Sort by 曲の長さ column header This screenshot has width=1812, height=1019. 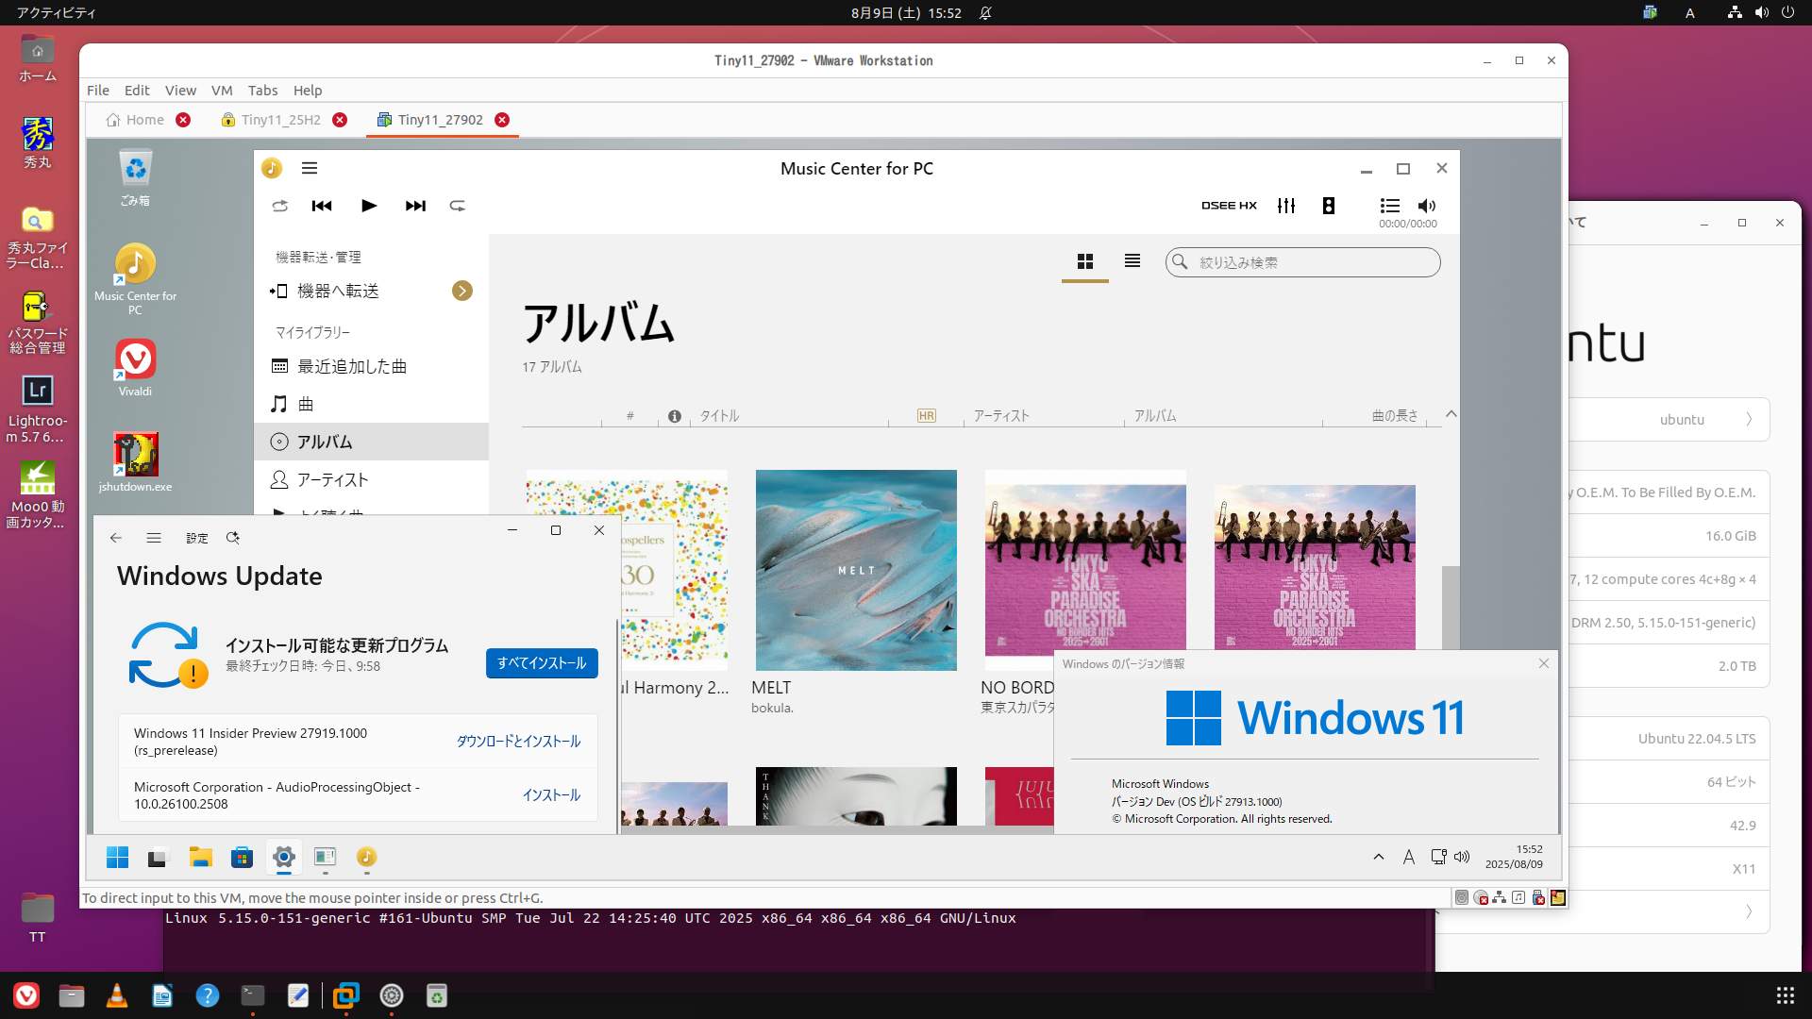pyautogui.click(x=1395, y=416)
